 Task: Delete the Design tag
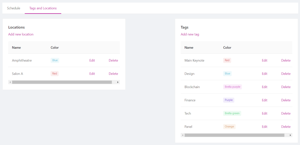pyautogui.click(x=286, y=74)
